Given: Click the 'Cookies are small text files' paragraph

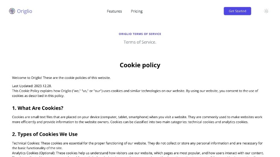Looking at the screenshot, I should coord(134,117).
